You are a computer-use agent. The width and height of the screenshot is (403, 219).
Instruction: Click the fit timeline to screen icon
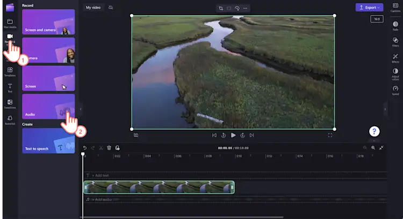pos(381,148)
